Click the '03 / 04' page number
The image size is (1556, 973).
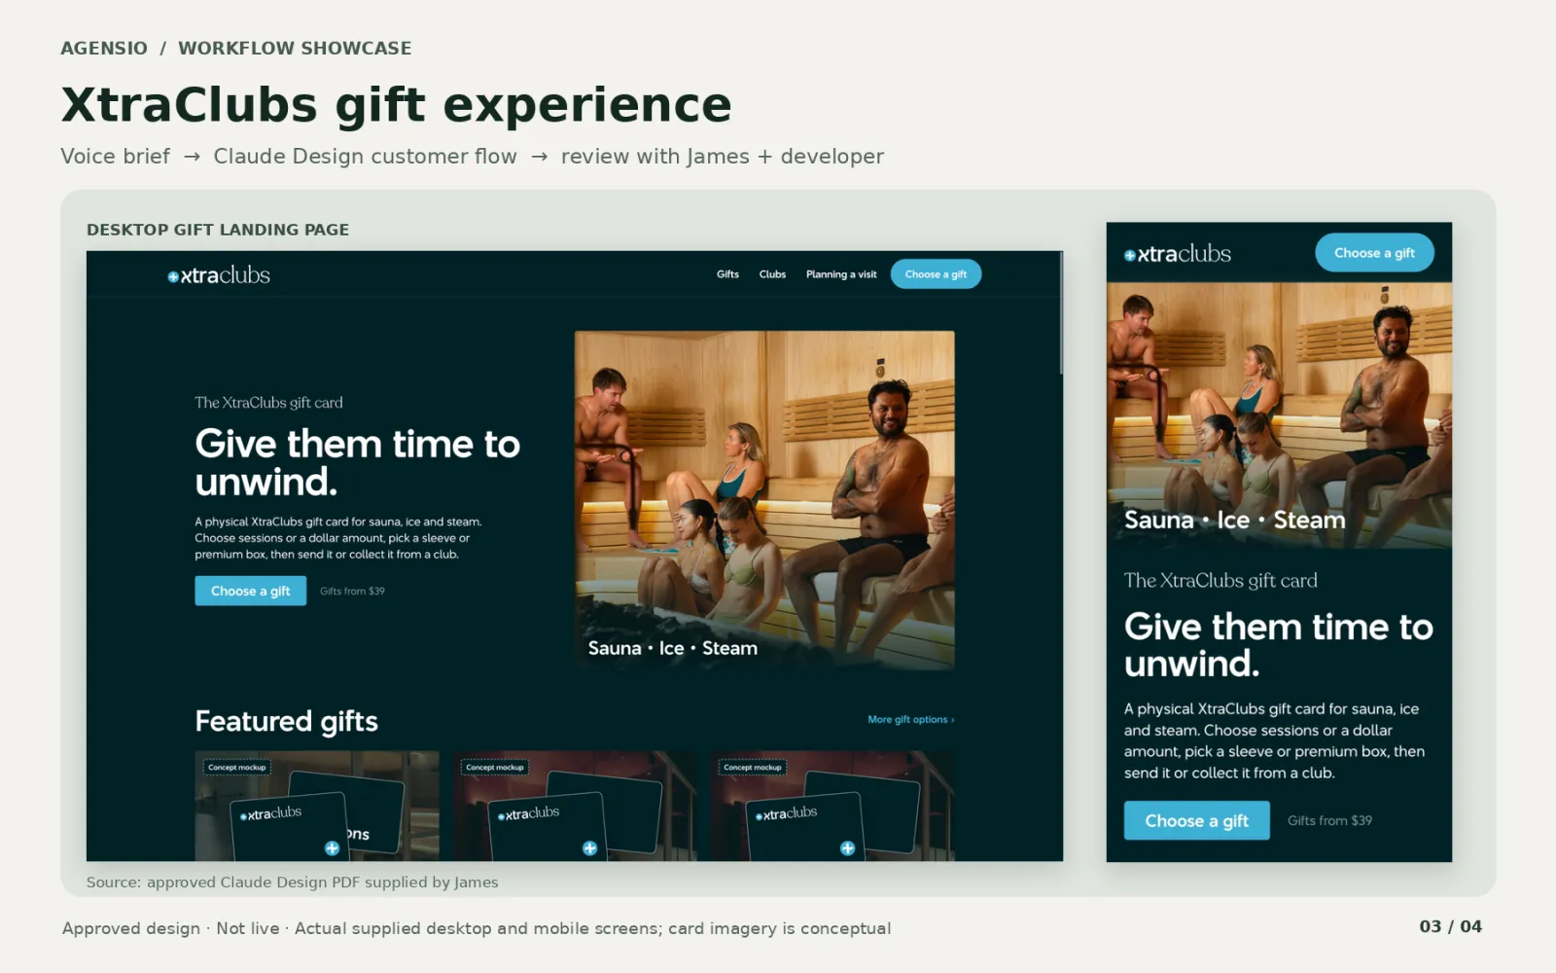click(1450, 926)
